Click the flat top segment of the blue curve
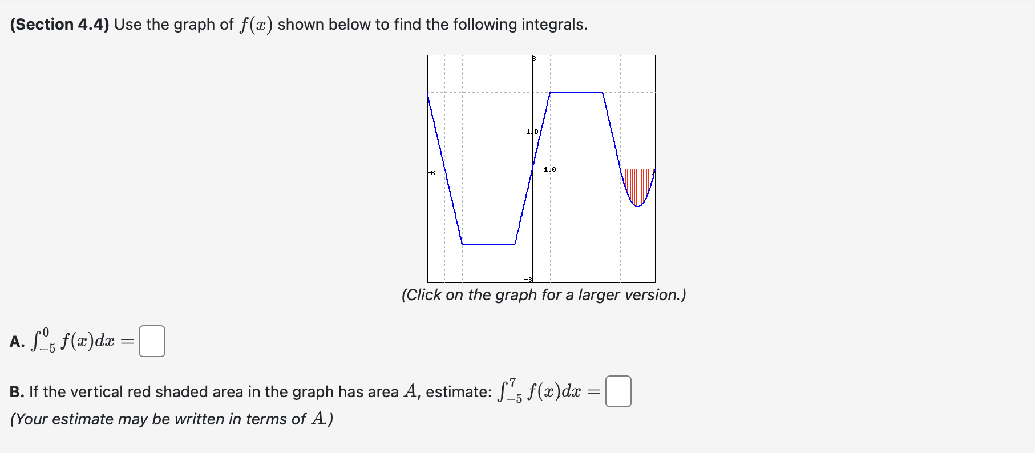1035x453 pixels. (576, 91)
